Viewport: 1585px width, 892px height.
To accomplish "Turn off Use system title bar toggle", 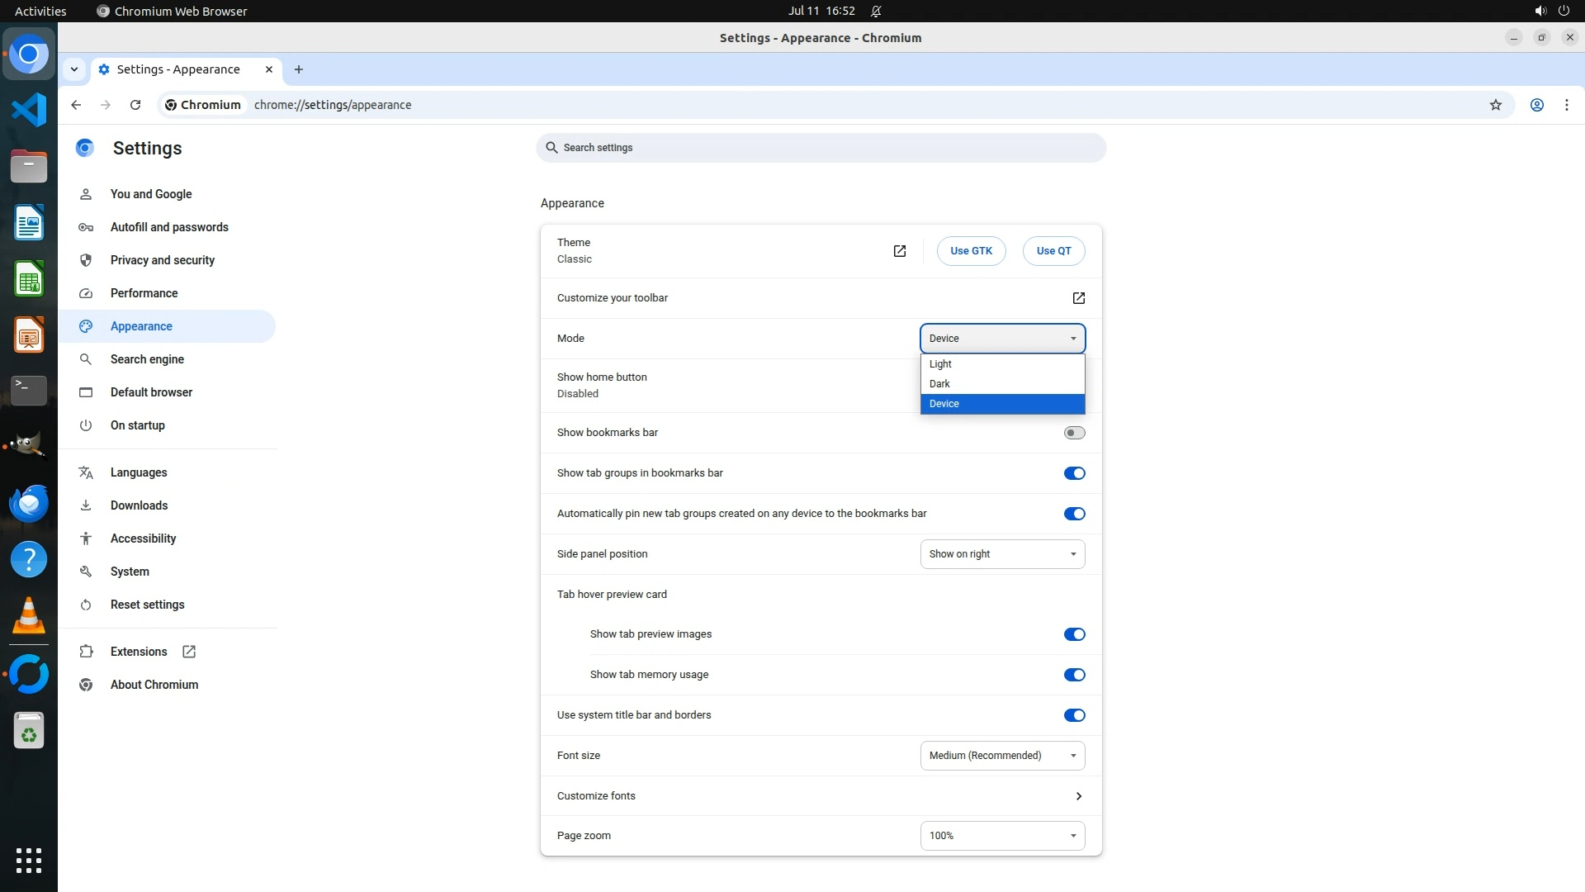I will coord(1074,715).
